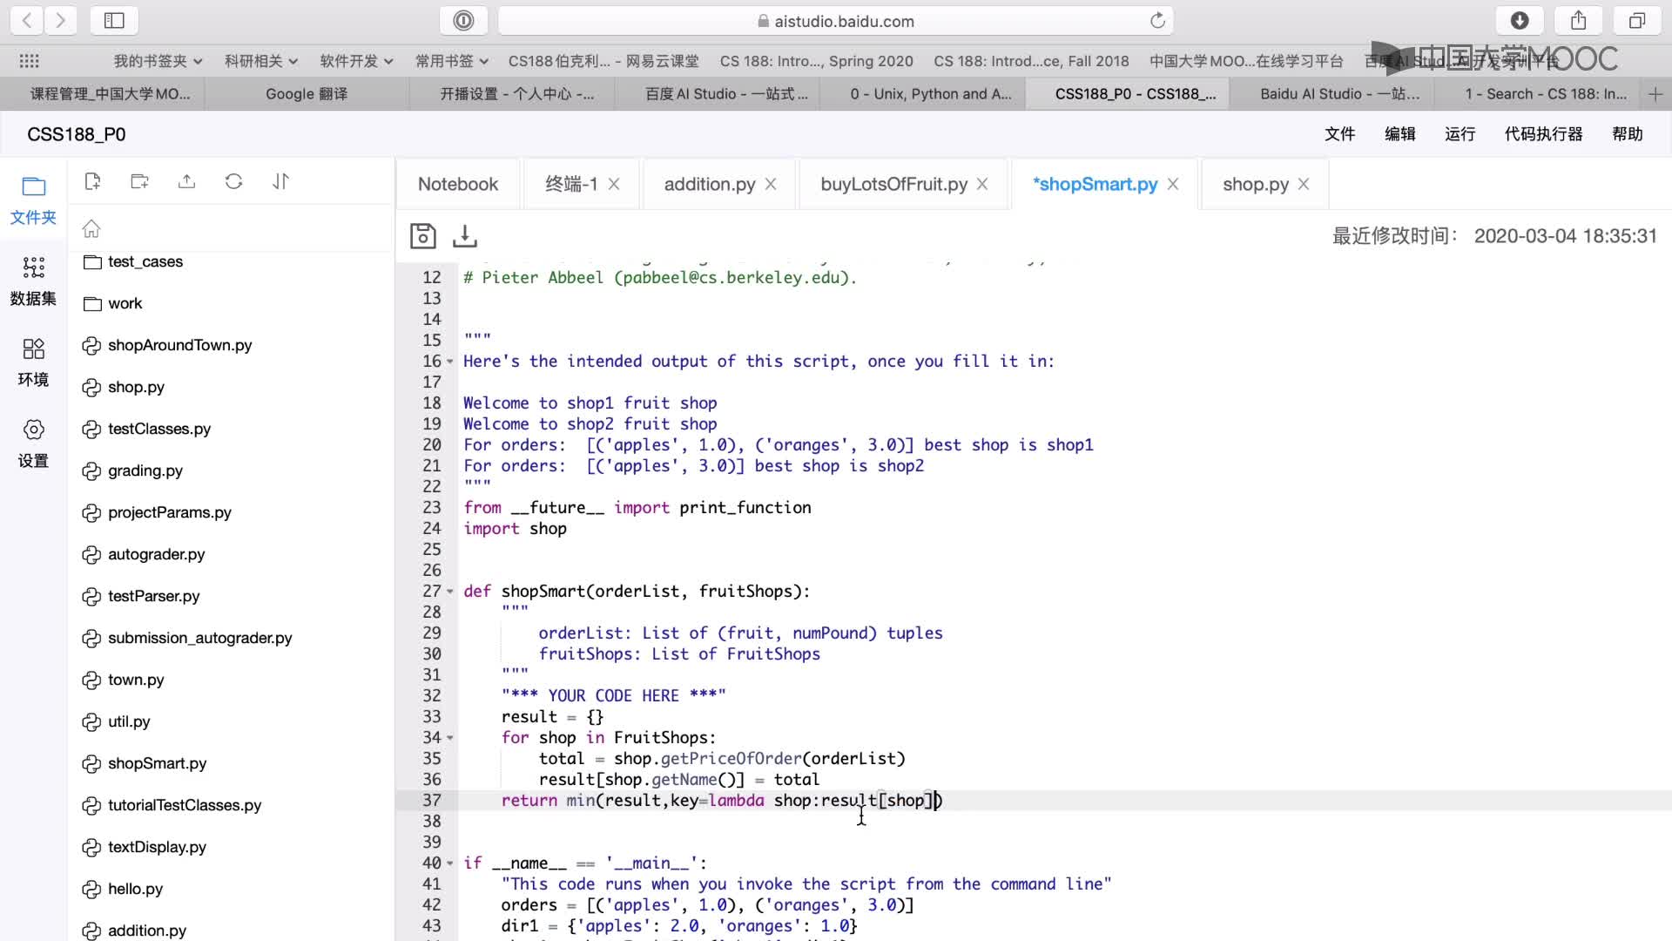Go to home directory icon
Screen dimensions: 1672x941
click(x=91, y=228)
